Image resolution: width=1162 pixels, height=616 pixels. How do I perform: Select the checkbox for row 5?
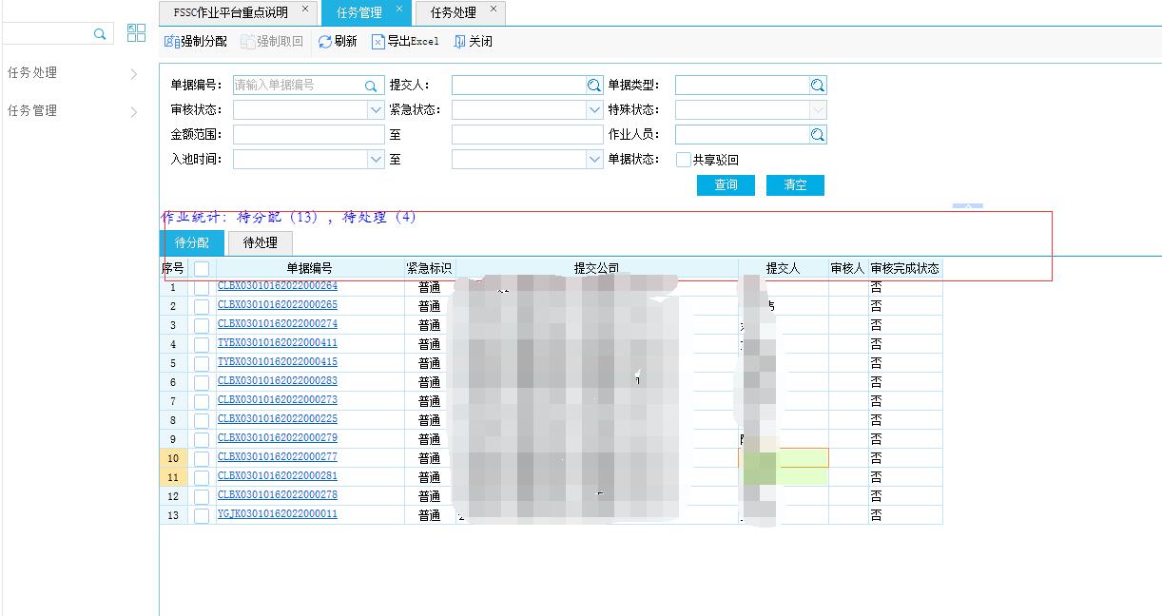click(202, 363)
